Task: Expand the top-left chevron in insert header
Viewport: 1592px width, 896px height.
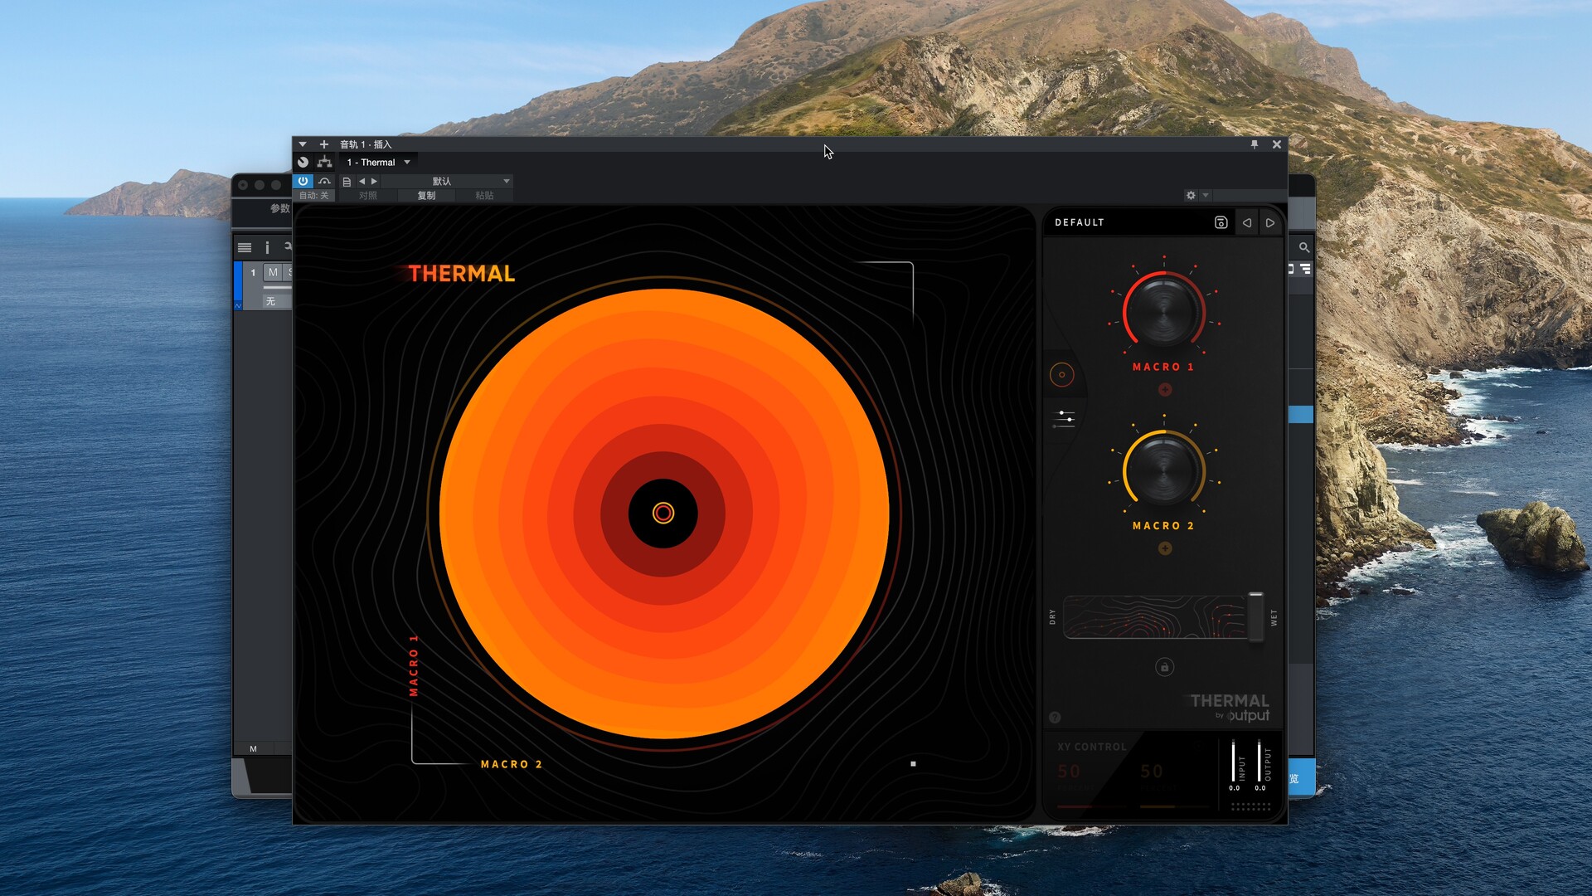Action: pyautogui.click(x=303, y=144)
